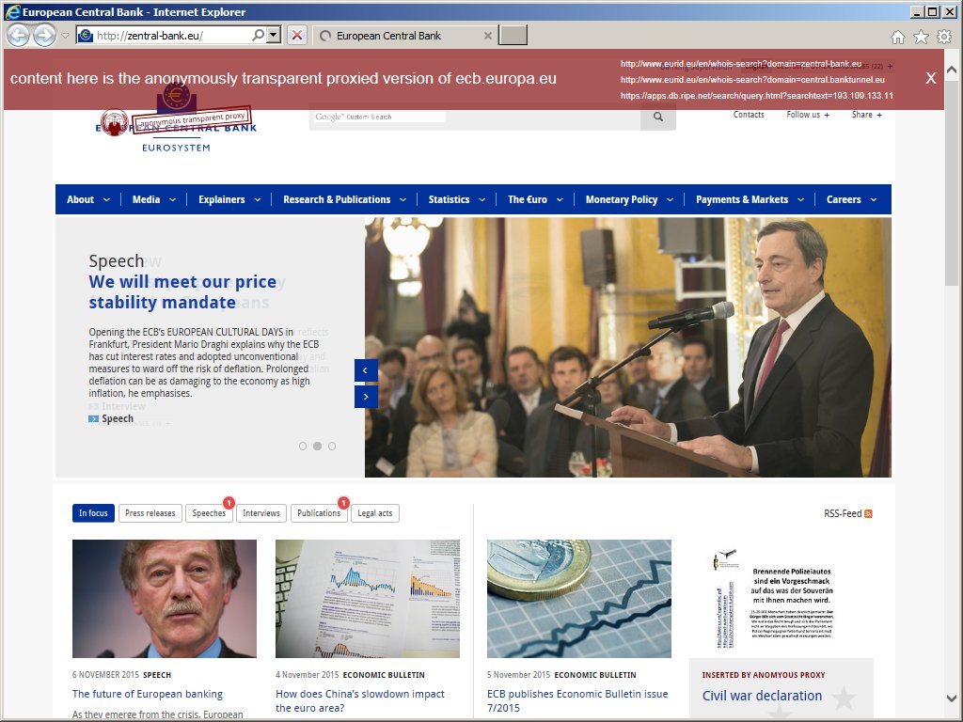Open the Contacts link
The width and height of the screenshot is (963, 722).
(749, 114)
